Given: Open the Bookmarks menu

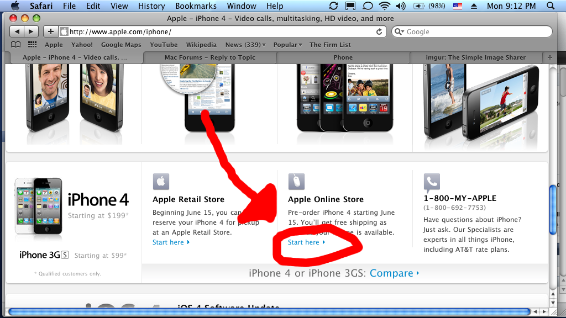Looking at the screenshot, I should coord(196,6).
